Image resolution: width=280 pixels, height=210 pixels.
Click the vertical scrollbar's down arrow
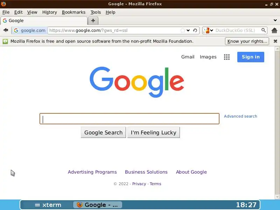[277, 197]
